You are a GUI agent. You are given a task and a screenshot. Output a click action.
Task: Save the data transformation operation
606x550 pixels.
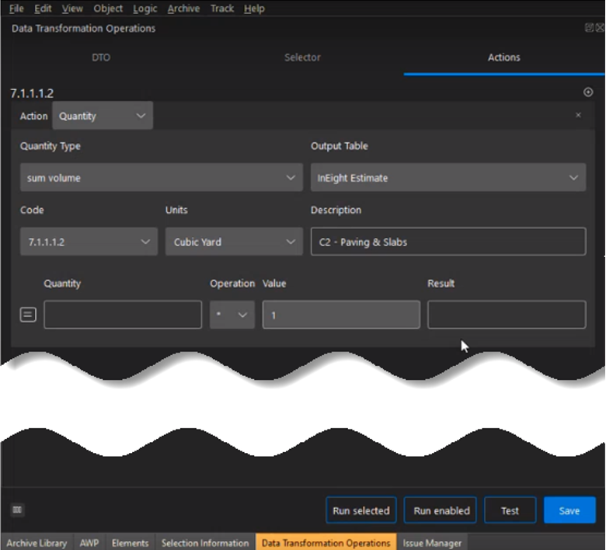[x=569, y=510]
